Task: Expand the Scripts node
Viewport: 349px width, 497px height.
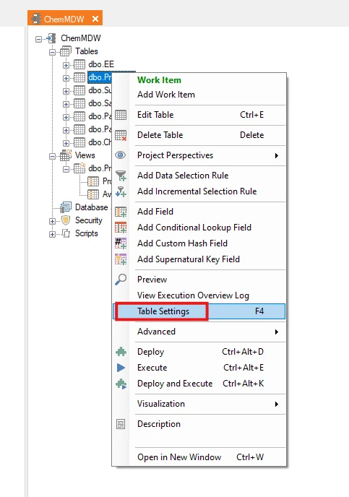Action: pyautogui.click(x=52, y=234)
